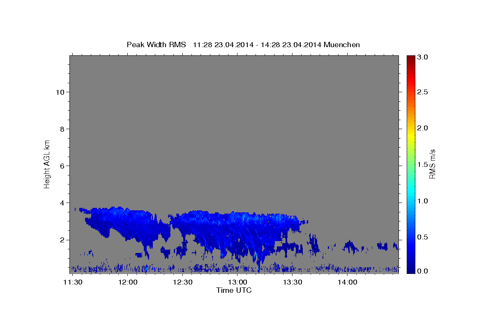Click the colorbar value 1.5
The image size is (493, 328).
pos(423,165)
